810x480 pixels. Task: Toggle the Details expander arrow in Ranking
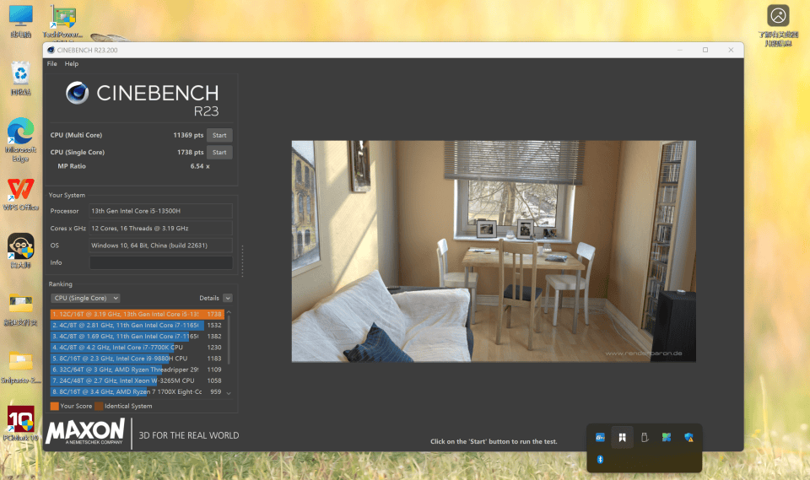(228, 298)
